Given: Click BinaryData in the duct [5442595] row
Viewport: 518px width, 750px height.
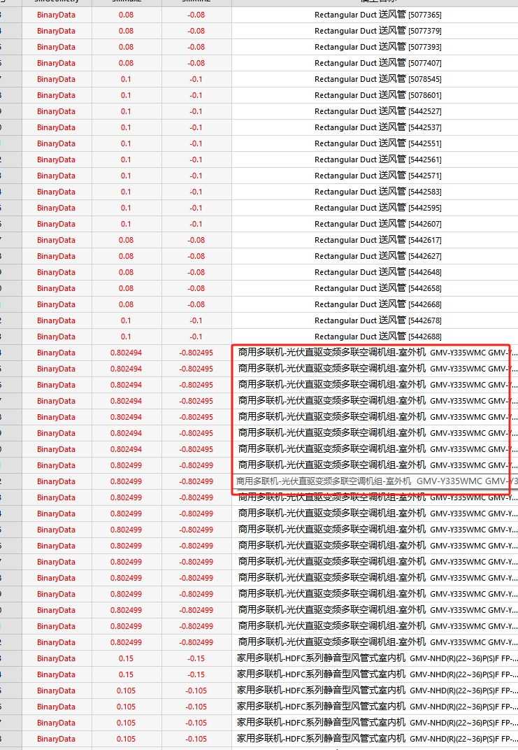Looking at the screenshot, I should pos(57,208).
